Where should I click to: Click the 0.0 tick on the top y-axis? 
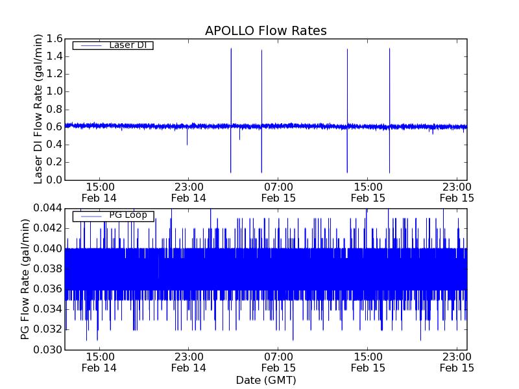(54, 180)
